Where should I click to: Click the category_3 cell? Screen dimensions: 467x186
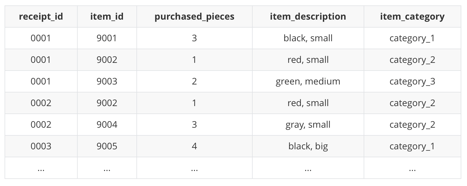coord(412,81)
